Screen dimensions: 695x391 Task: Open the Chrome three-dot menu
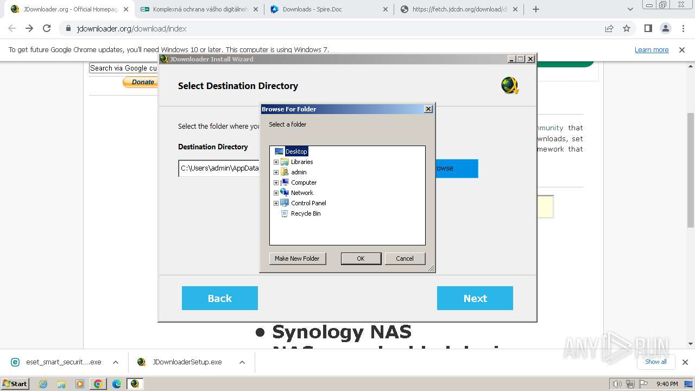(683, 28)
